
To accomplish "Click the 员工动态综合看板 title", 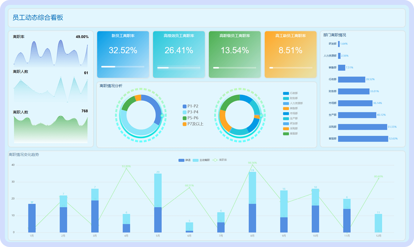I will (38, 17).
